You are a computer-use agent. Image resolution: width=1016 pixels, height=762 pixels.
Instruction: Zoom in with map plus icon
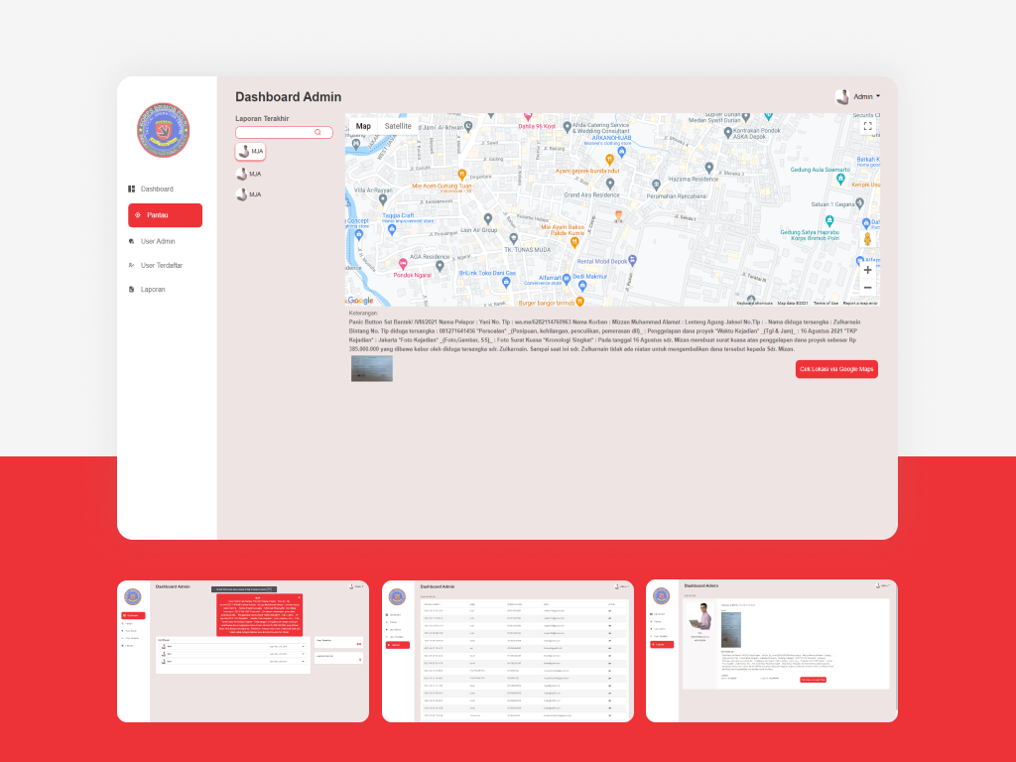[x=867, y=270]
